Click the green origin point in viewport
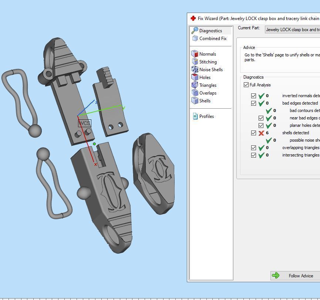 coord(94,144)
